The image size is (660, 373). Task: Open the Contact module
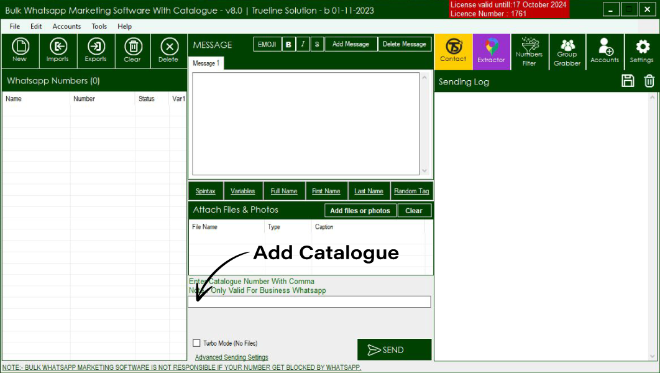coord(453,52)
